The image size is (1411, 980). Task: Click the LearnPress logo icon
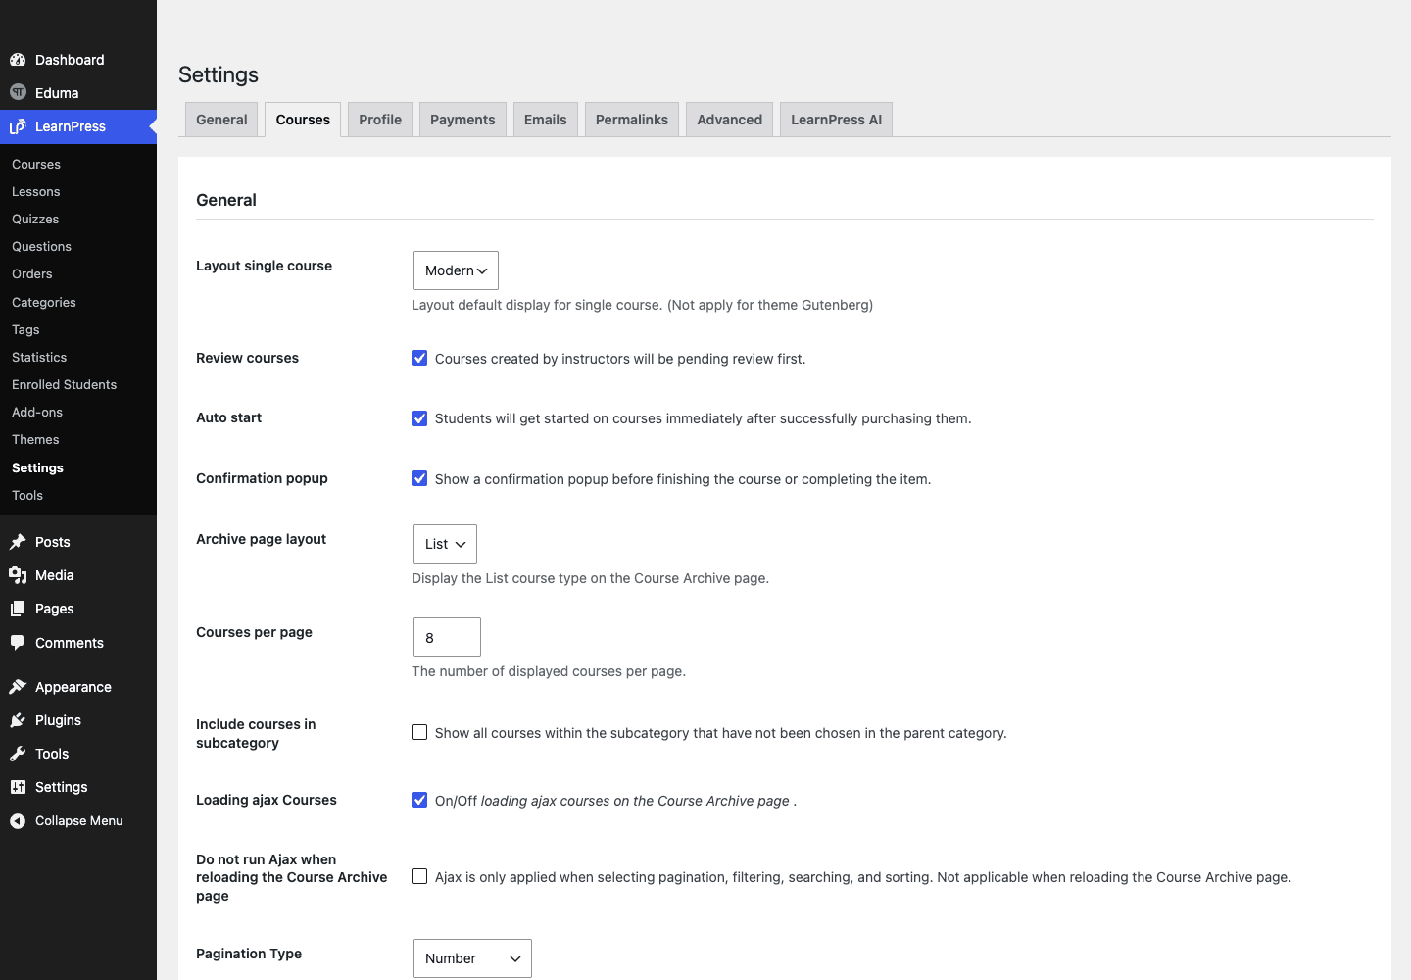tap(18, 126)
